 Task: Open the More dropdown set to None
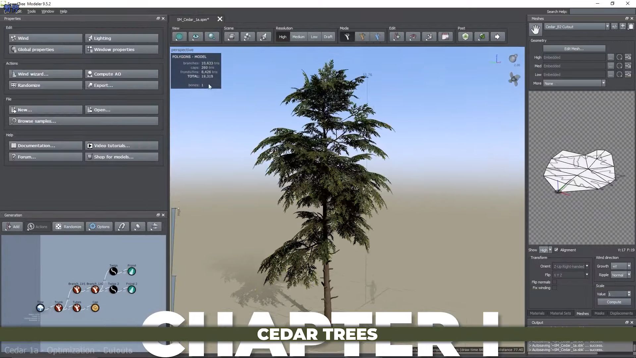pyautogui.click(x=574, y=83)
